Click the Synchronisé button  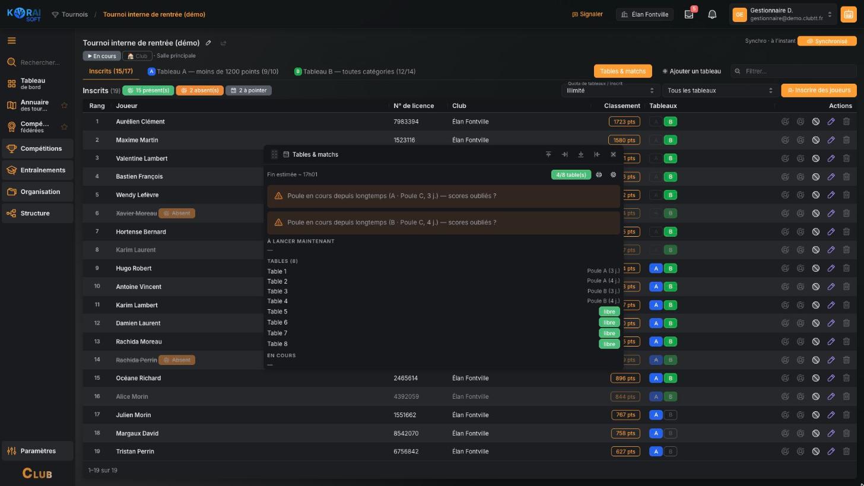[827, 41]
